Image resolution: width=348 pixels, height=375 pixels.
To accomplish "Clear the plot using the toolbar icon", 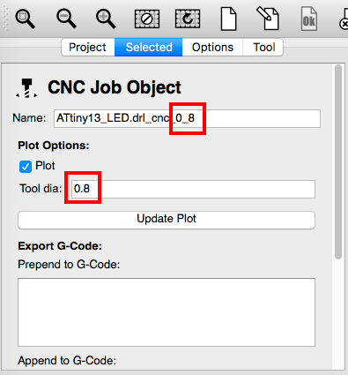I will pyautogui.click(x=147, y=19).
